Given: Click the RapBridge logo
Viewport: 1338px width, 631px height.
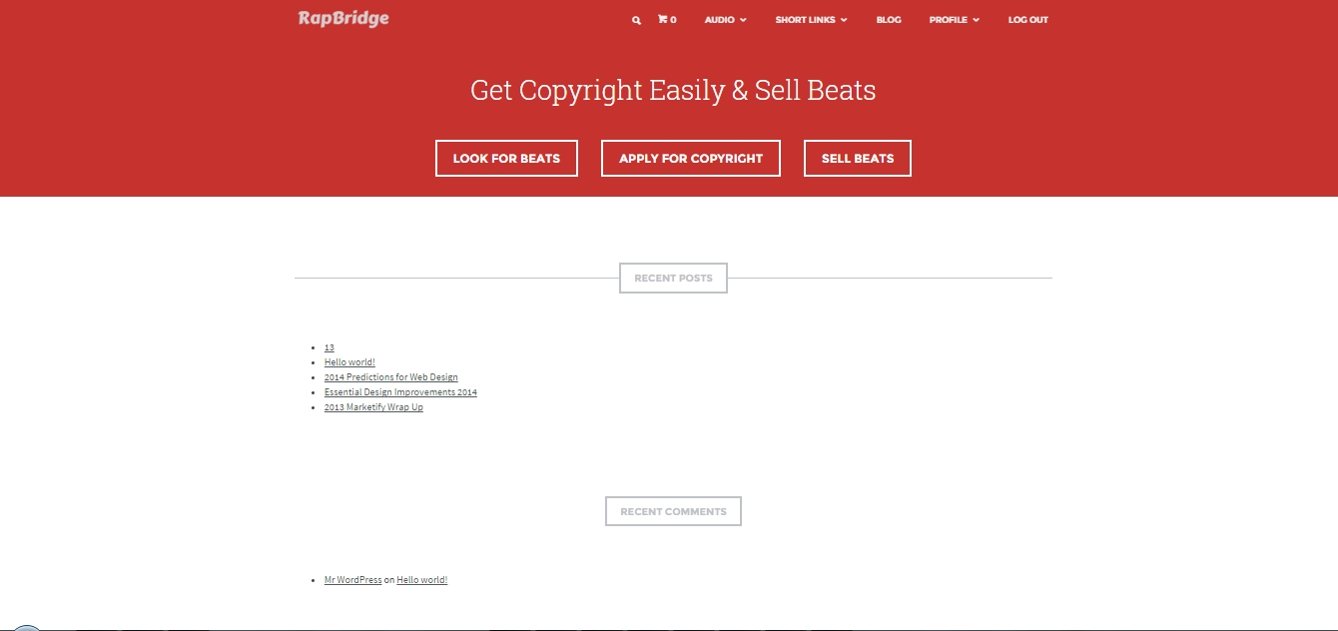Looking at the screenshot, I should (x=343, y=18).
